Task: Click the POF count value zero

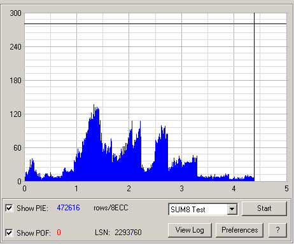Action: tap(59, 233)
